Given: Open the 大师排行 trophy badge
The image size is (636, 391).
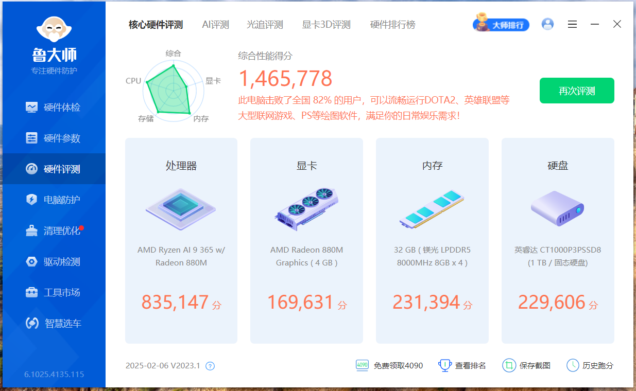Looking at the screenshot, I should [x=501, y=24].
